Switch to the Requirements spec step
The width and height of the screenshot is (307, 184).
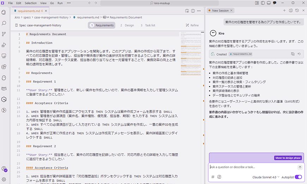[x=102, y=25]
